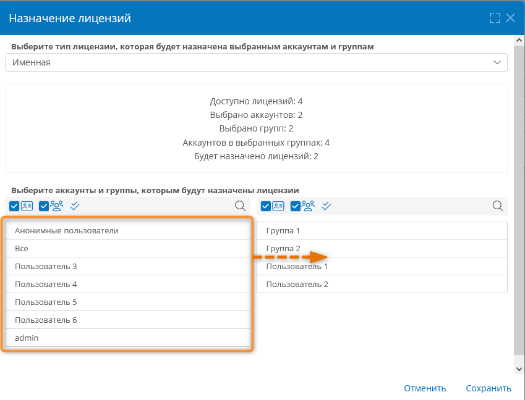Click the accounts card icon in right panel
The width and height of the screenshot is (525, 400).
(x=278, y=206)
